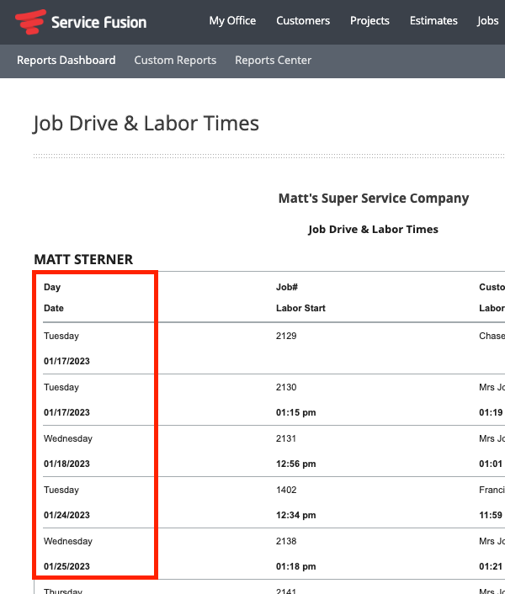This screenshot has width=505, height=594.
Task: Click Tuesday in job 2129 row
Action: pos(61,336)
